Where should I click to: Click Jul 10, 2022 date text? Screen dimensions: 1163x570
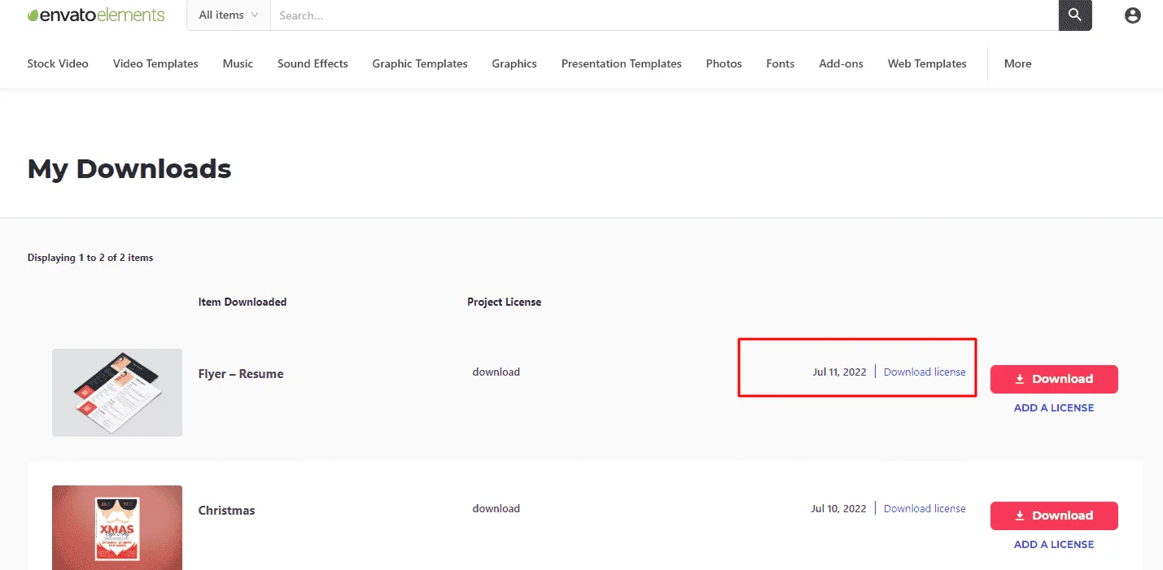tap(839, 508)
